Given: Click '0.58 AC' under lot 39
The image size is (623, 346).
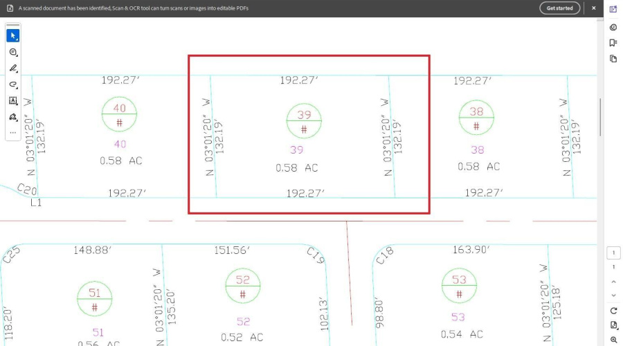Looking at the screenshot, I should tap(297, 167).
